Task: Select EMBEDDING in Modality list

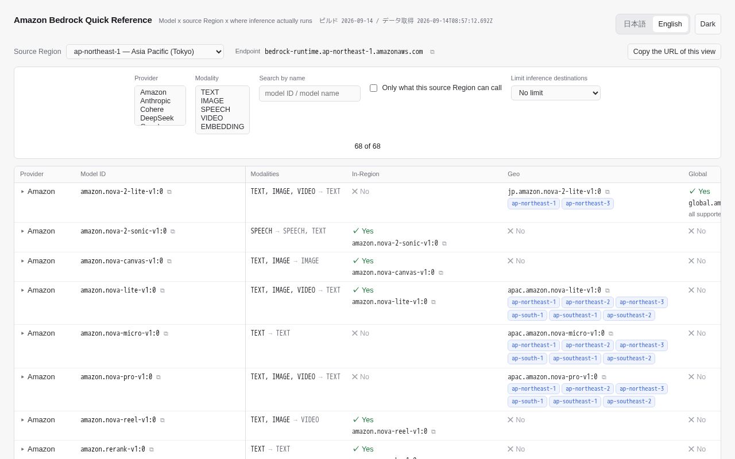Action: 222,127
